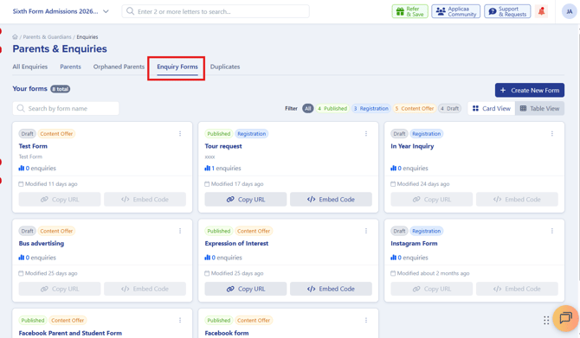This screenshot has width=580, height=338.
Task: Create a new form
Action: pos(529,90)
